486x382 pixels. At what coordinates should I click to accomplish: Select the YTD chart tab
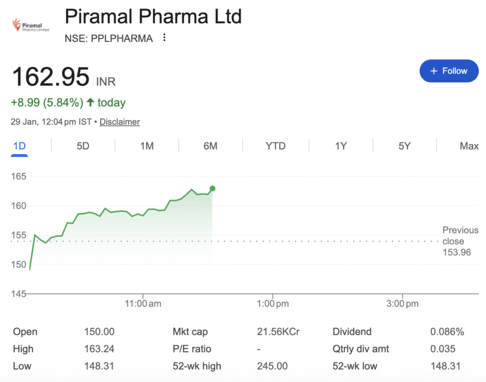pos(275,146)
